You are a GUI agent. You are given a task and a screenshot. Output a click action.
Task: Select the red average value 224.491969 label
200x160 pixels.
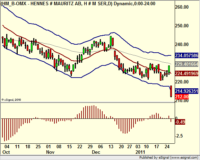pyautogui.click(x=186, y=73)
